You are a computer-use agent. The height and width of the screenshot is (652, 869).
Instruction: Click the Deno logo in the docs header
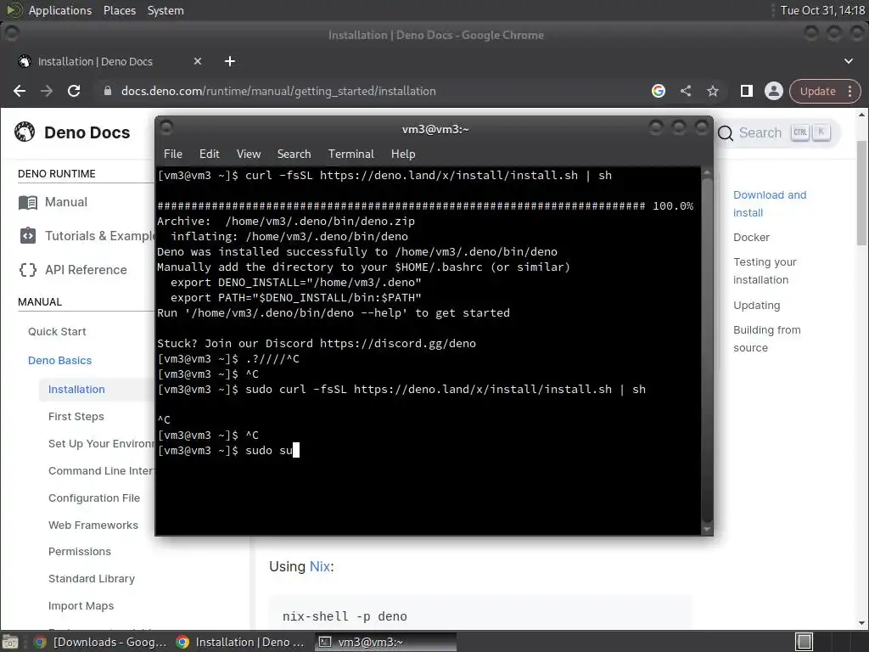click(25, 132)
